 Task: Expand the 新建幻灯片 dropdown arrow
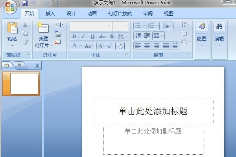[51, 45]
